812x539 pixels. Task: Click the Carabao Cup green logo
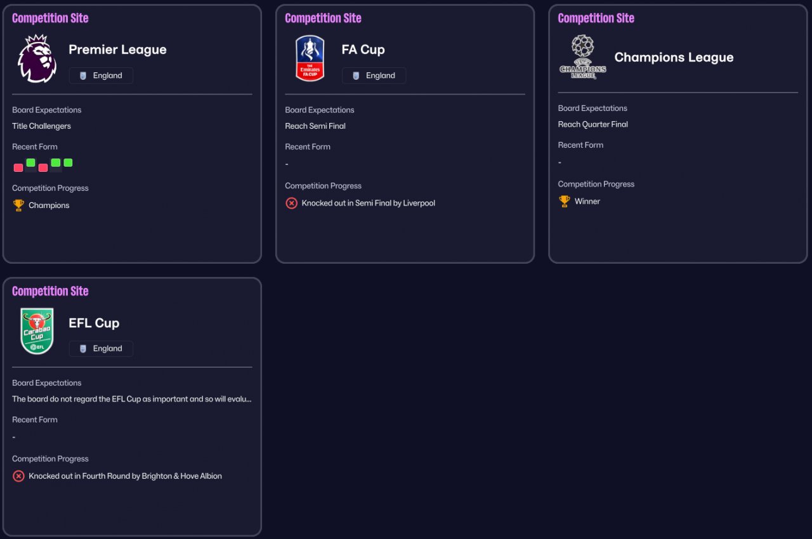(x=37, y=332)
